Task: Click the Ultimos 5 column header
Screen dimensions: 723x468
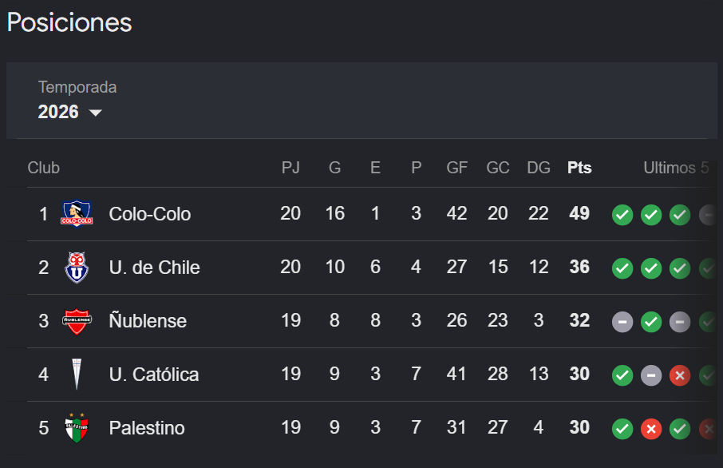Action: coord(676,168)
